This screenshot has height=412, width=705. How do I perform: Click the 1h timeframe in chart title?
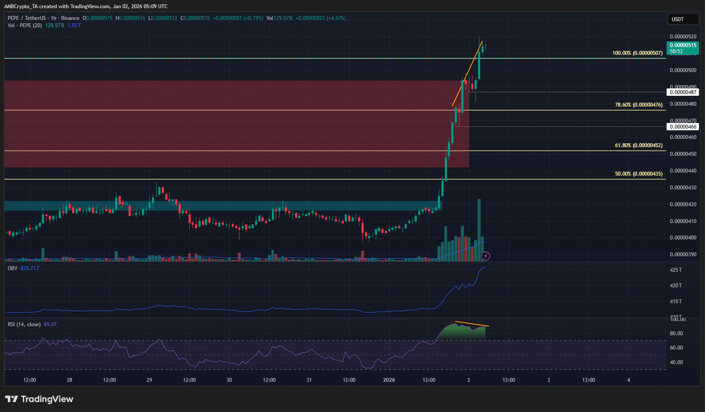54,18
